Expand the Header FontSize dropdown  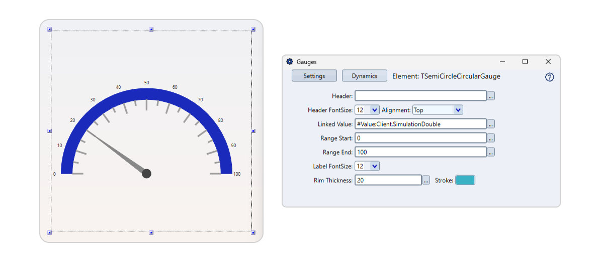point(374,110)
